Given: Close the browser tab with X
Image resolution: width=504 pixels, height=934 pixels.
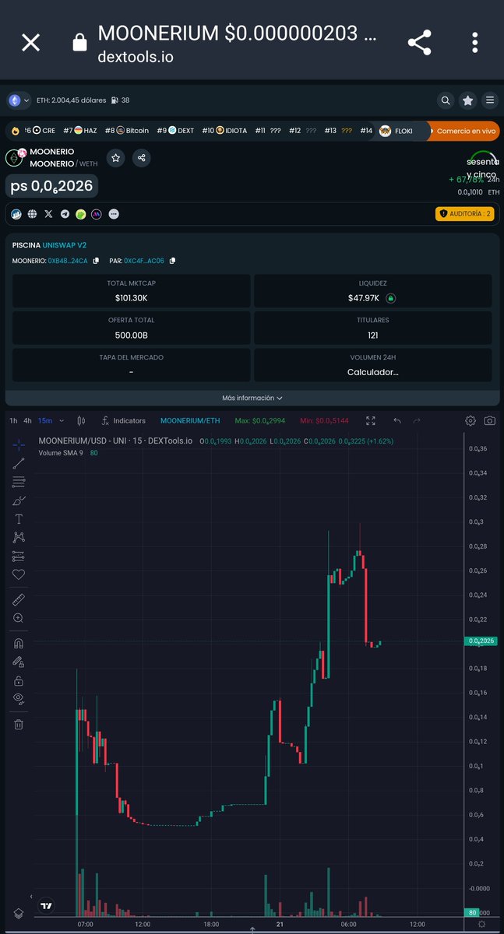Looking at the screenshot, I should [x=30, y=42].
